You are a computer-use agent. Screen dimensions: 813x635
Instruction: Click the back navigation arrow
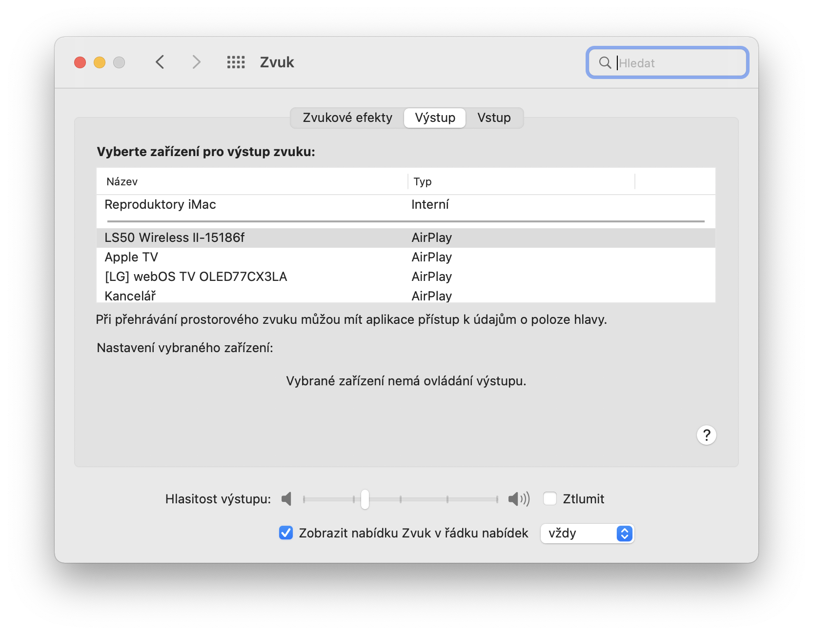[160, 62]
